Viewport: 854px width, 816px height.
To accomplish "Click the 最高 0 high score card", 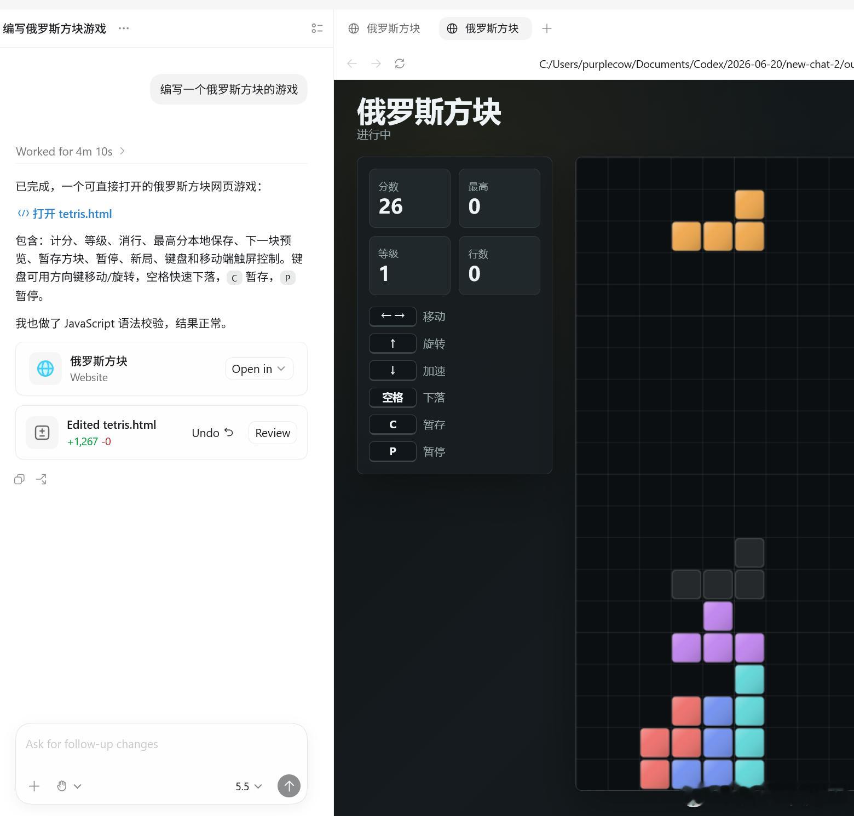I will tap(499, 198).
